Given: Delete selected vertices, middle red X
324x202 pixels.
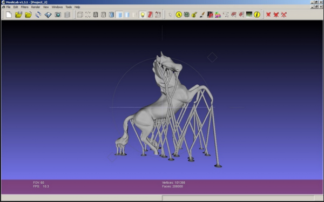Looking at the screenshot, I should point(276,15).
